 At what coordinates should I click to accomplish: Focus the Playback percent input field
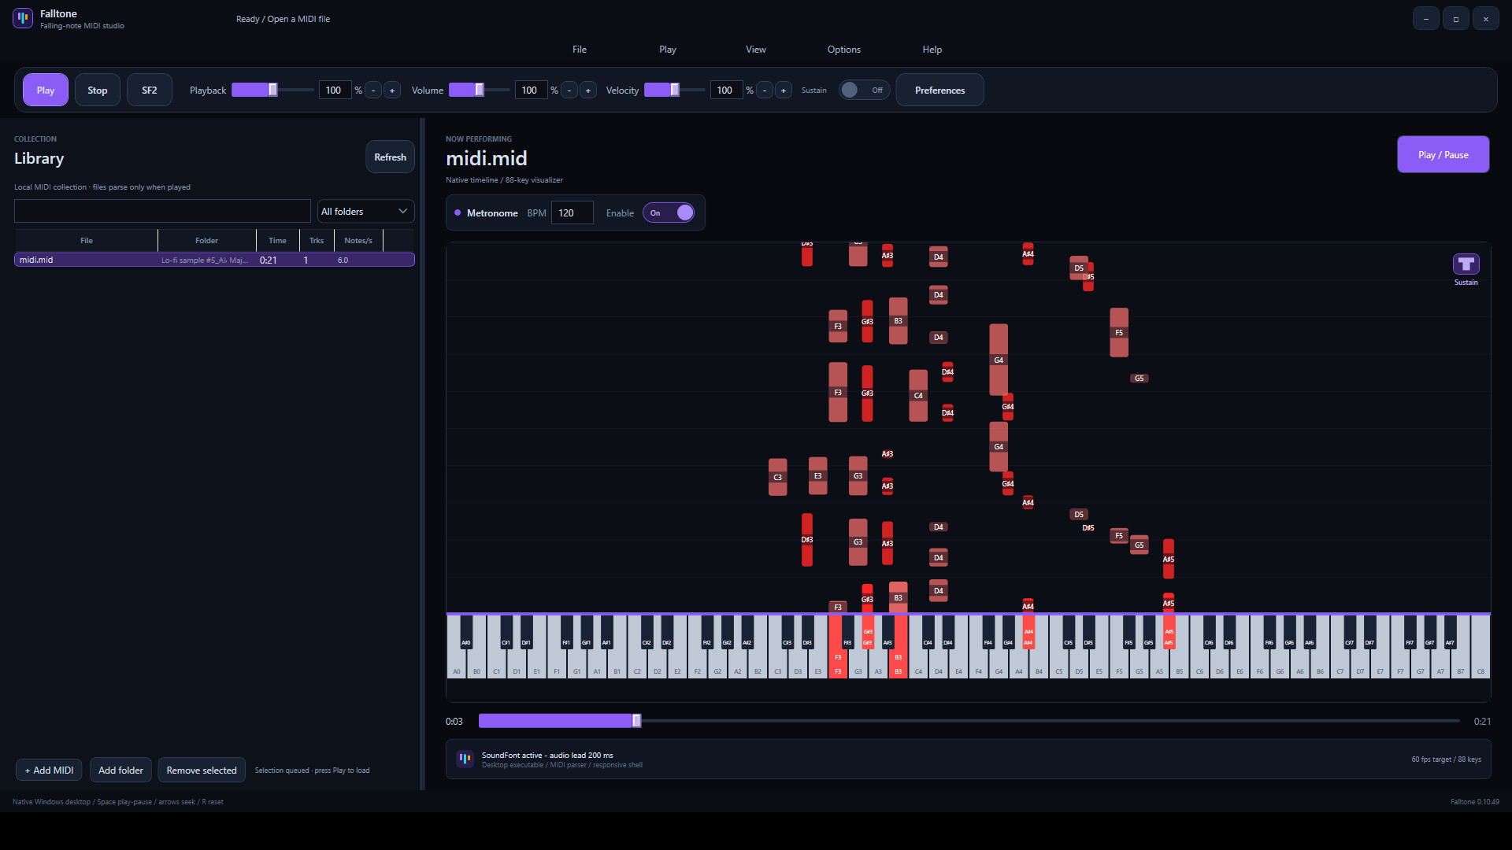335,90
